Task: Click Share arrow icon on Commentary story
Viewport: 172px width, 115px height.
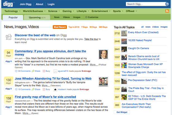Action: click(x=33, y=71)
